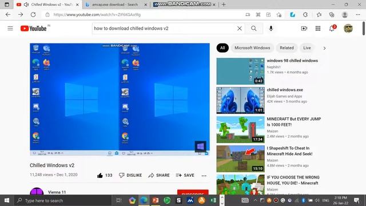
Task: Select the Related filter chip
Action: click(287, 48)
